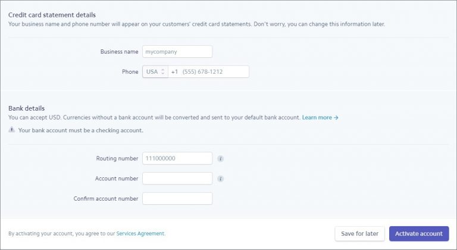Image resolution: width=457 pixels, height=250 pixels.
Task: Click the Confirm account number field
Action: pyautogui.click(x=177, y=199)
